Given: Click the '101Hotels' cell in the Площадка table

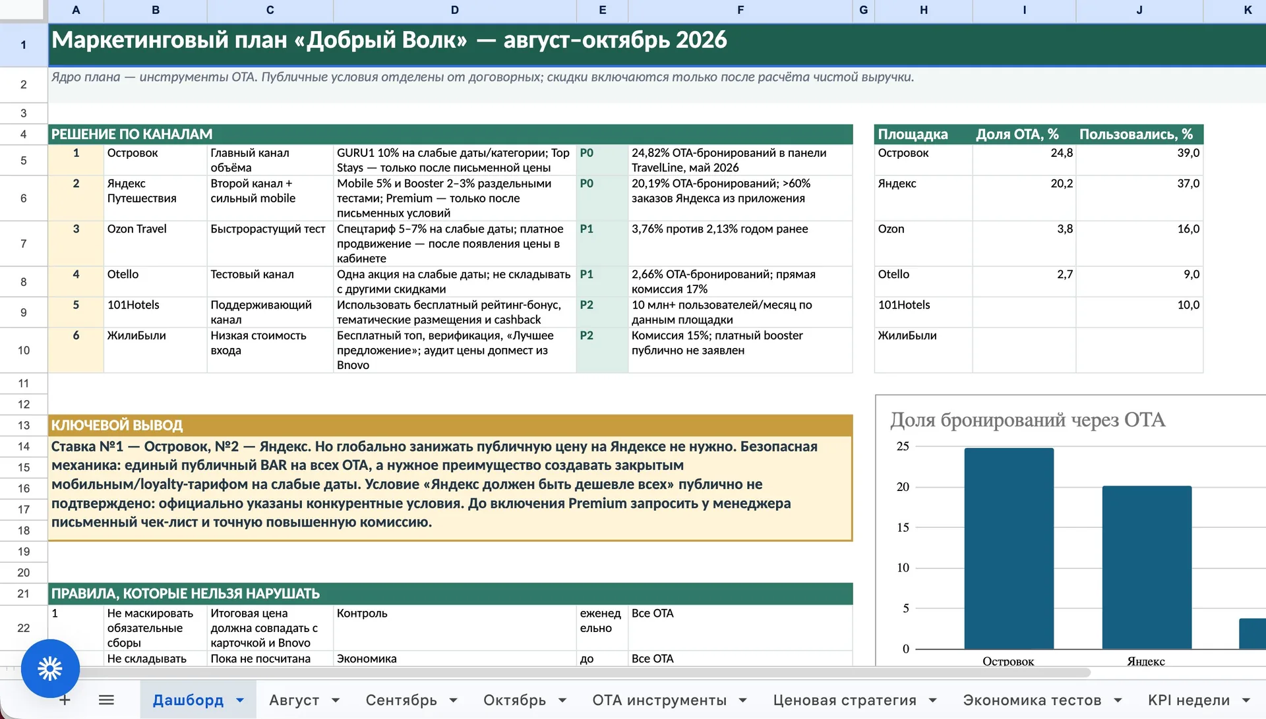Looking at the screenshot, I should click(x=923, y=312).
